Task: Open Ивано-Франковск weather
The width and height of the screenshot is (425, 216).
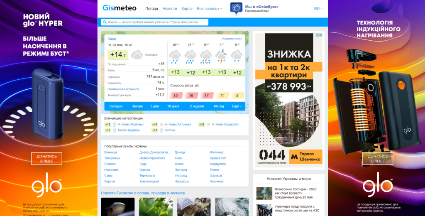Action: click(x=152, y=158)
